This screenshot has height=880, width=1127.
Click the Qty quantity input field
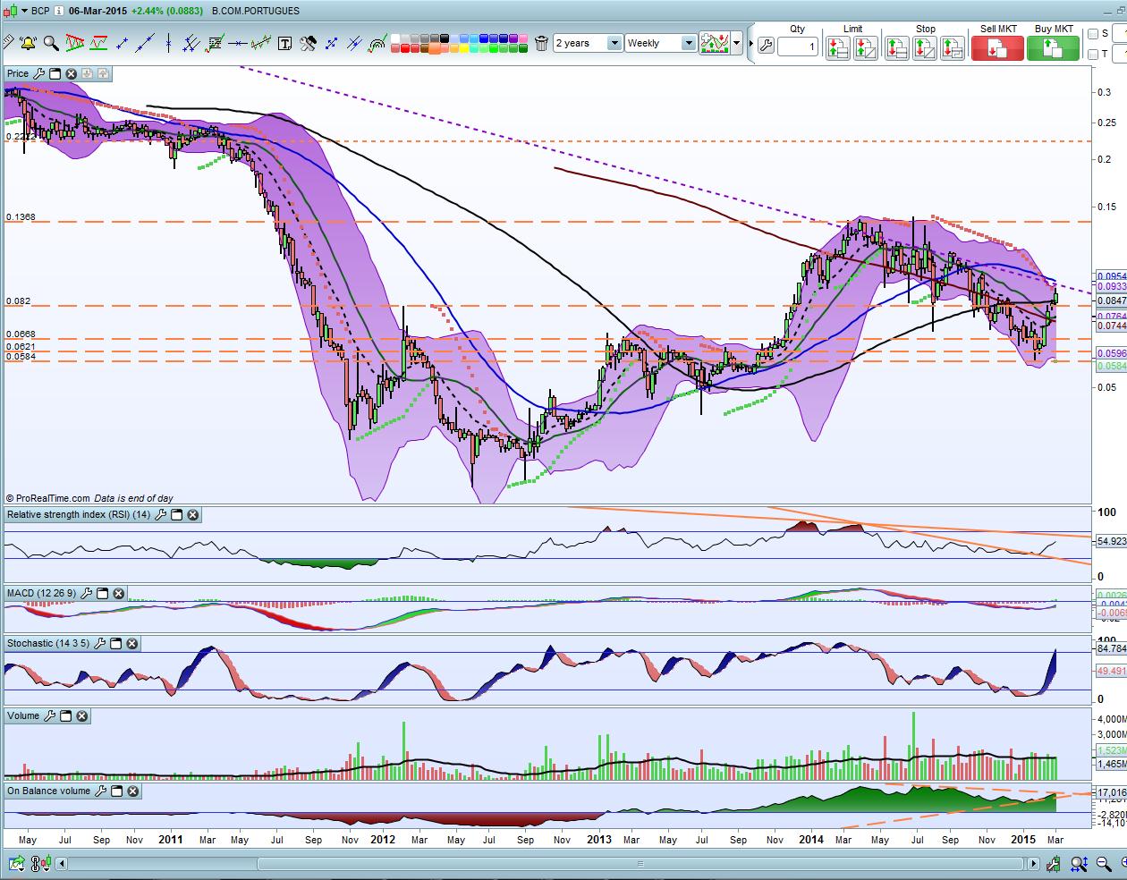click(798, 47)
